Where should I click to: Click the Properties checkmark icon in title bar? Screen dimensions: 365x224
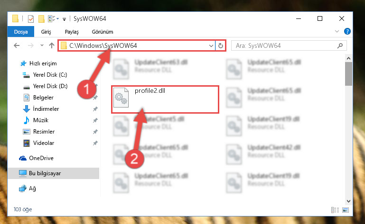(31, 18)
